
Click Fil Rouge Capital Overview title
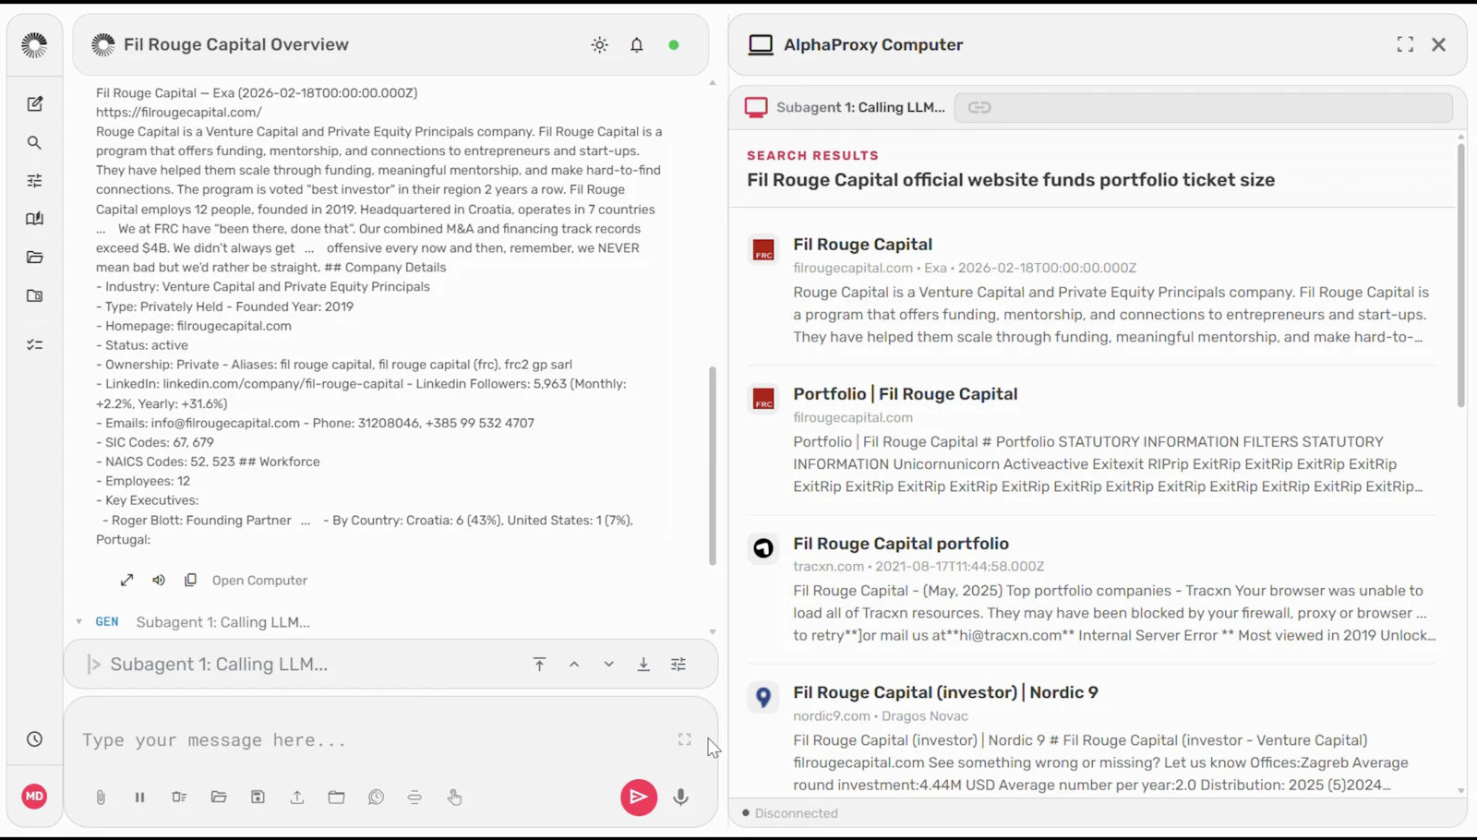236,44
